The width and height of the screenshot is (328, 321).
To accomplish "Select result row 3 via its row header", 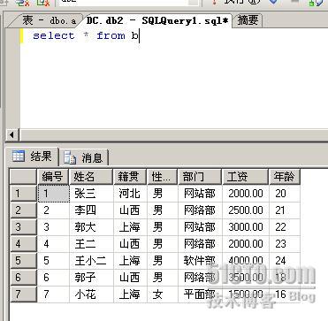I will pos(23,227).
